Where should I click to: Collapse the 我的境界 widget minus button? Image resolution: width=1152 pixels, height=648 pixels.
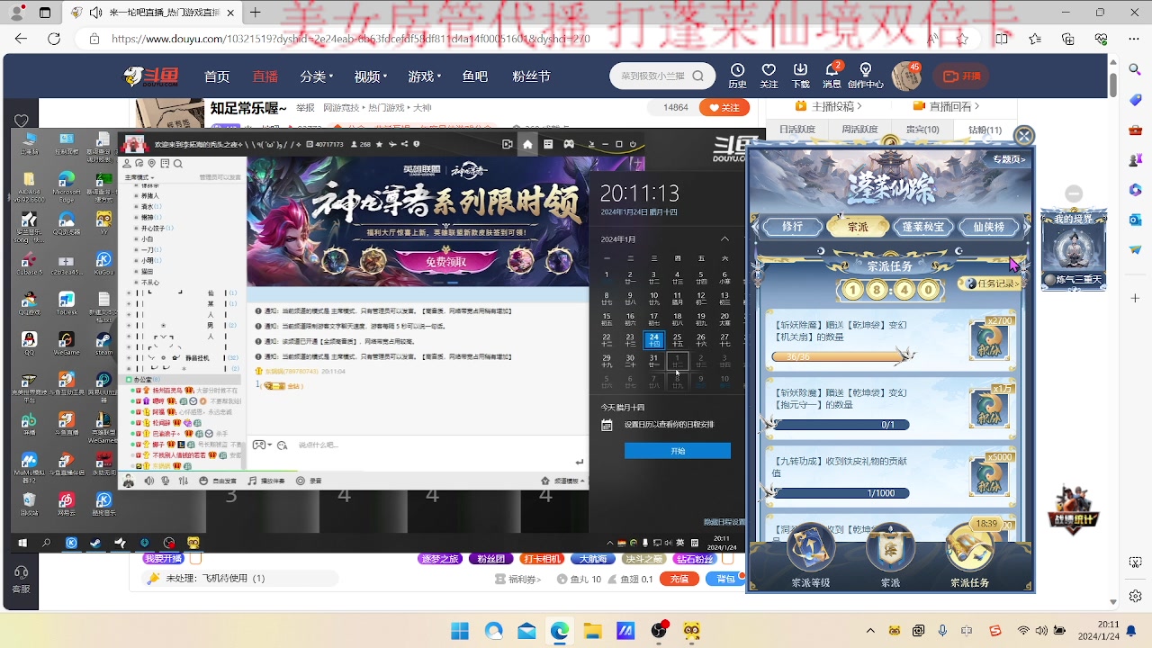click(1073, 193)
